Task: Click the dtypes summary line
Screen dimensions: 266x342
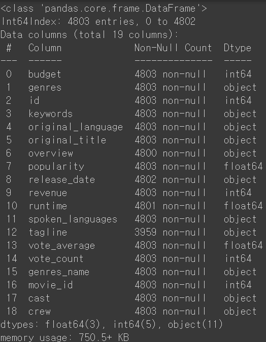Action: [112, 325]
